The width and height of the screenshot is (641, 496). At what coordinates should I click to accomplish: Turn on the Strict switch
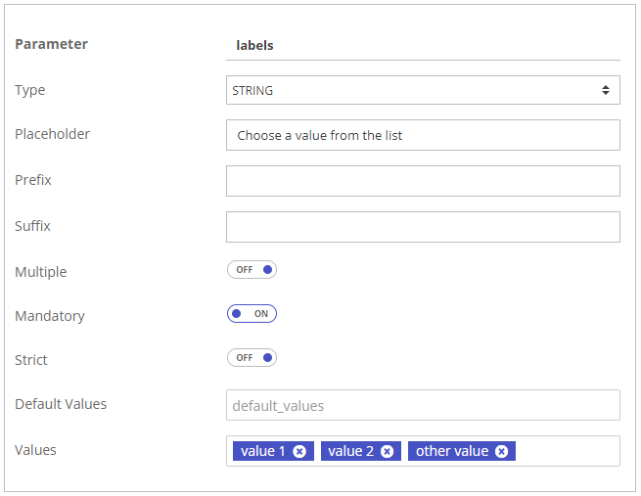(252, 358)
